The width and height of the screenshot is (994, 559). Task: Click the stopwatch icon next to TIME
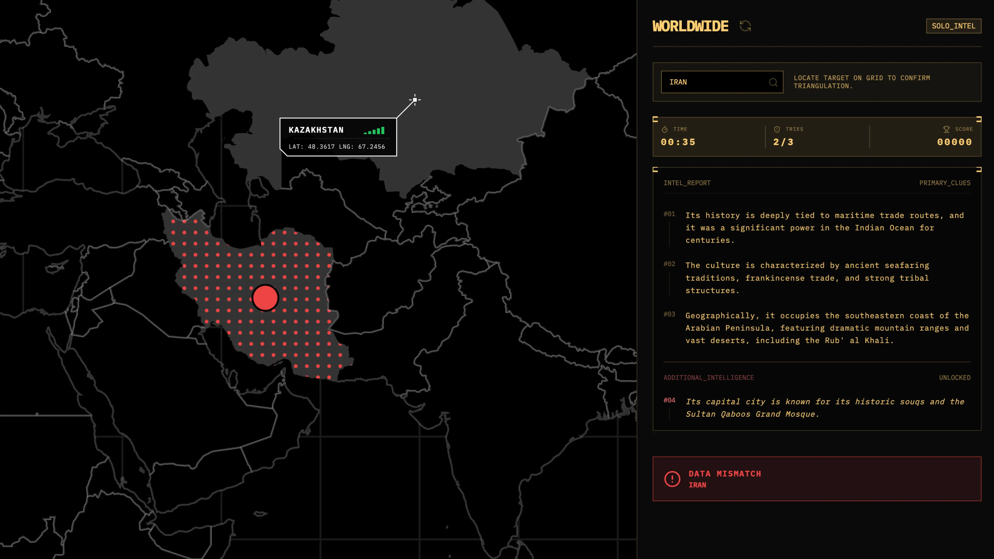(x=664, y=129)
